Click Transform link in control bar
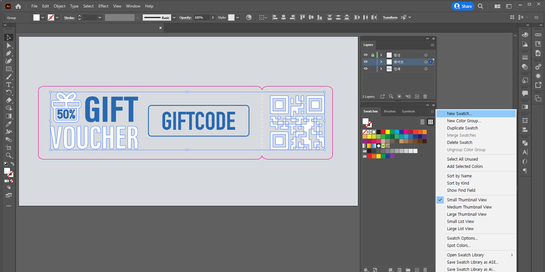 390,17
